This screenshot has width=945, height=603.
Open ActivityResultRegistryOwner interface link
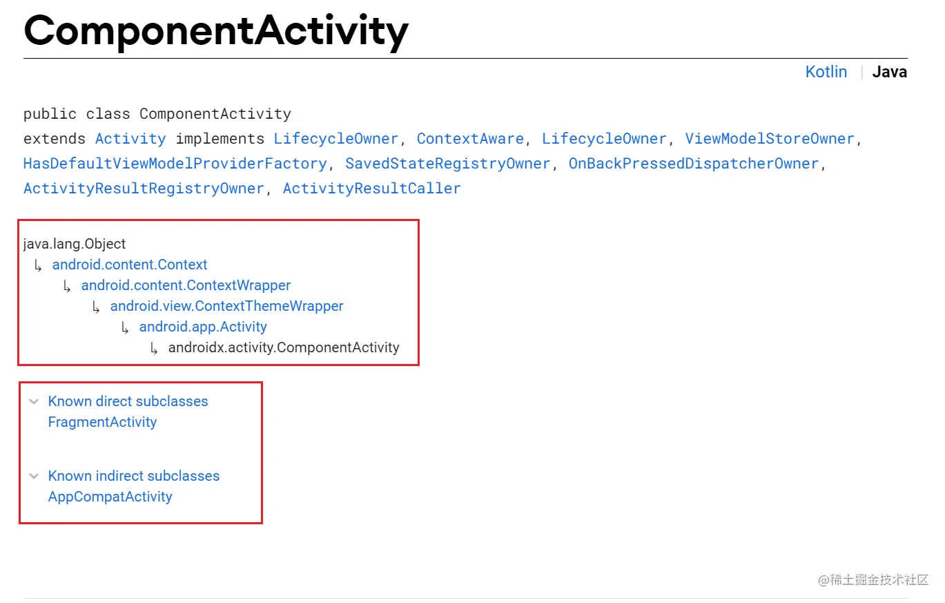coord(144,189)
